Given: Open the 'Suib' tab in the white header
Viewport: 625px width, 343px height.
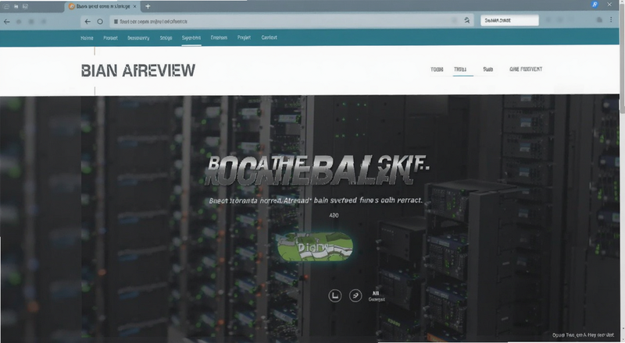Looking at the screenshot, I should 487,69.
